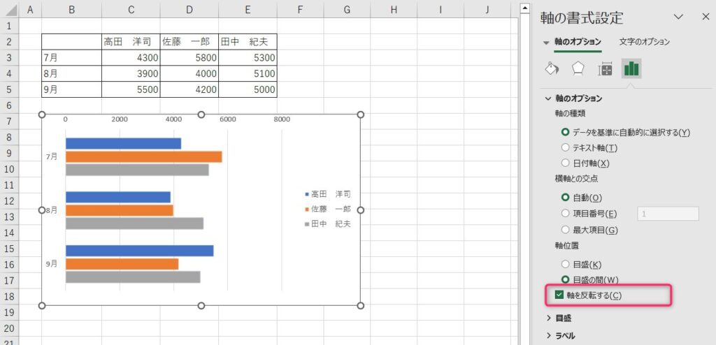This screenshot has width=716, height=345.
Task: Expand the ラベル section
Action: tap(548, 336)
